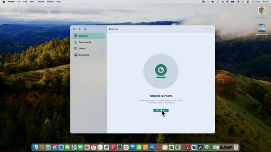Image resolution: width=271 pixels, height=152 pixels.
Task: Click the Welcome to IPCams heading
Action: (161, 96)
